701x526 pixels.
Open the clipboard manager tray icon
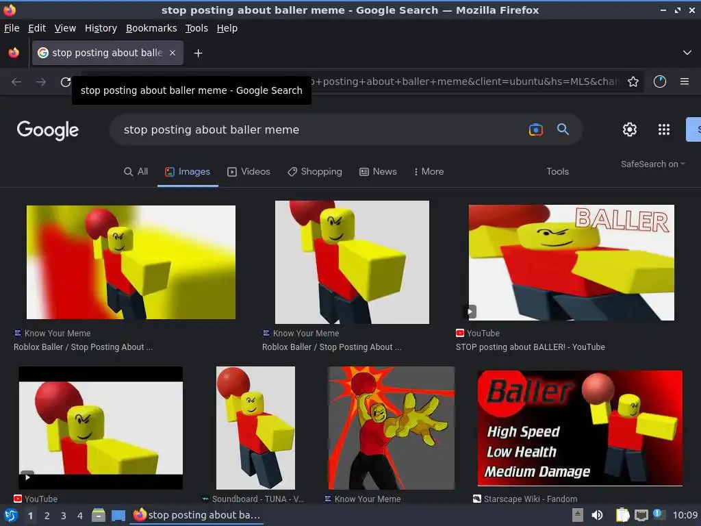pos(622,516)
